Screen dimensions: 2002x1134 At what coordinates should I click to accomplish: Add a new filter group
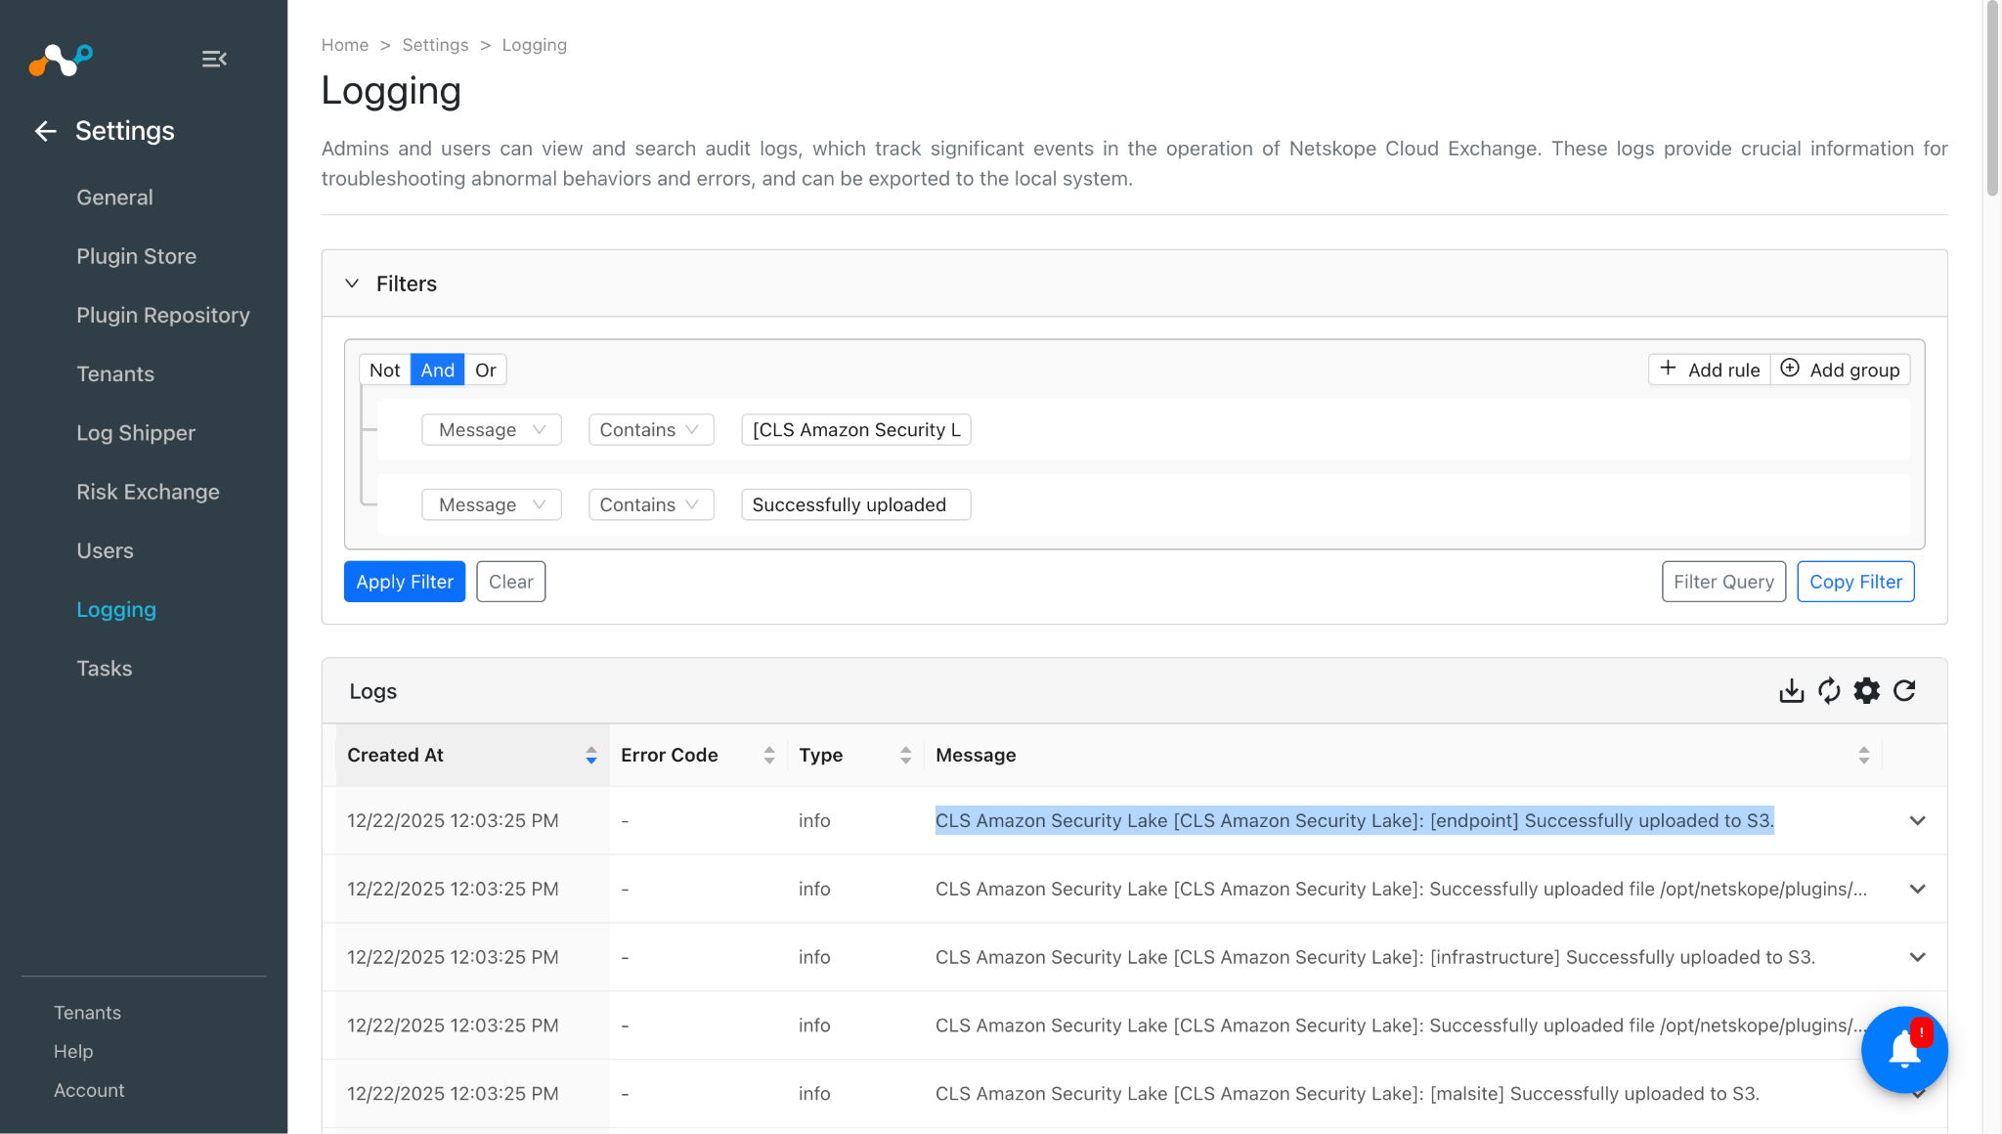coord(1840,370)
